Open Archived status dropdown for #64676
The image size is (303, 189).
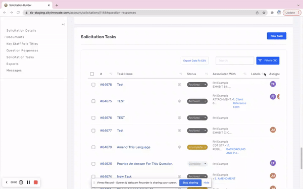[197, 117]
